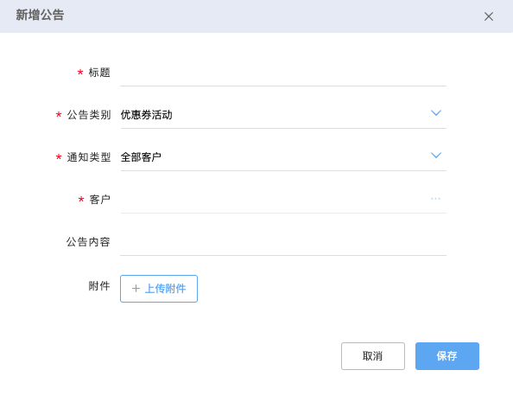The height and width of the screenshot is (402, 513).
Task: Click the 公告内容 field label
Action: [x=88, y=242]
